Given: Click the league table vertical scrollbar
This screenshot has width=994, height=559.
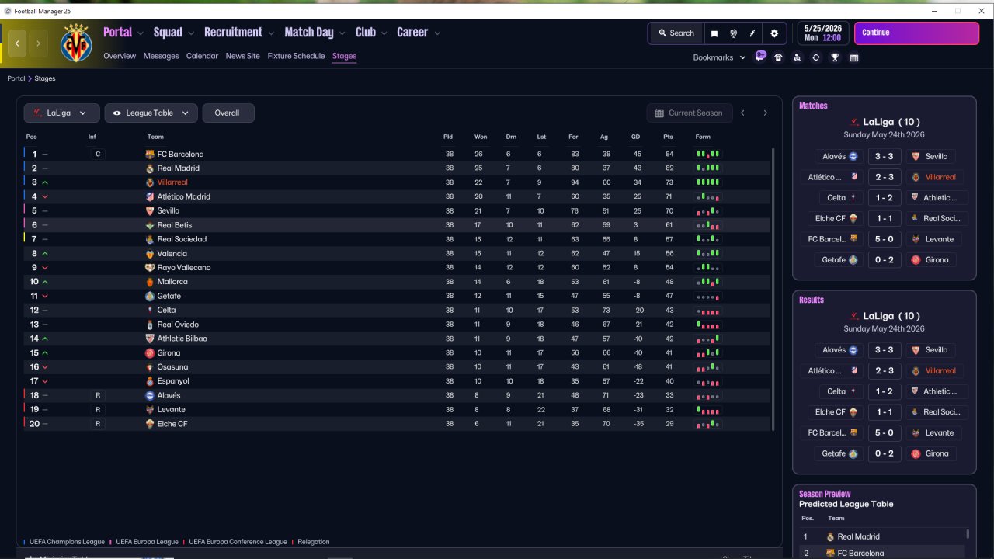Looking at the screenshot, I should (x=773, y=289).
